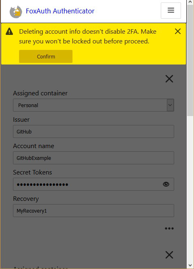Open the hamburger menu

click(171, 11)
